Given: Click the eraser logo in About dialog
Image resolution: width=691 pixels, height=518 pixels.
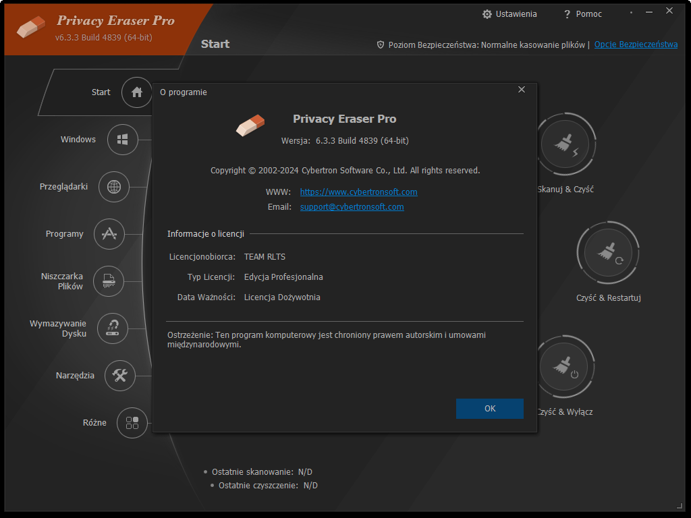Looking at the screenshot, I should (x=250, y=125).
